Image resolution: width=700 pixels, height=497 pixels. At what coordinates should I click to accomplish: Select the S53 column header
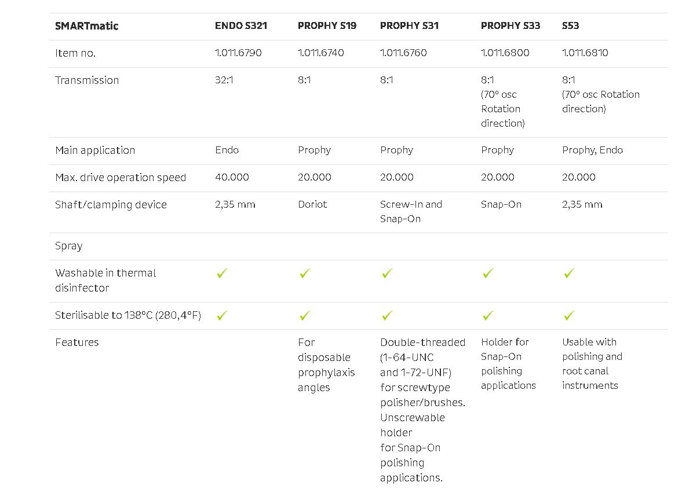(x=571, y=26)
